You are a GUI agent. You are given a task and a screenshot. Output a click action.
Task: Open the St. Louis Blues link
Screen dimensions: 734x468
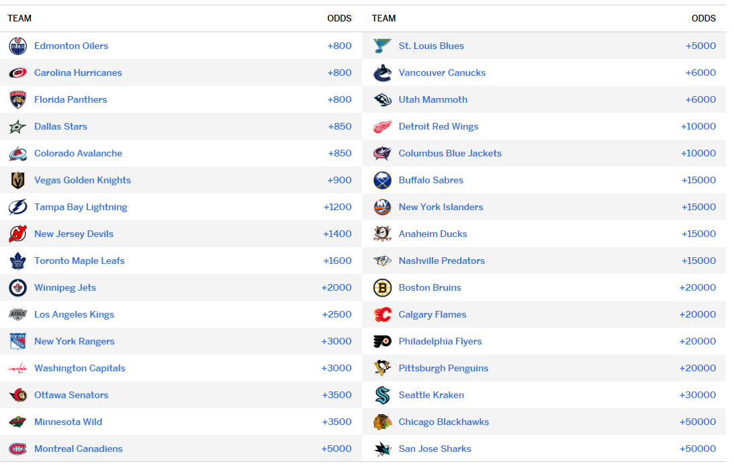click(x=431, y=46)
